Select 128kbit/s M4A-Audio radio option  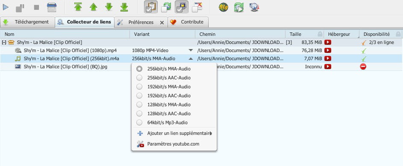(x=139, y=105)
